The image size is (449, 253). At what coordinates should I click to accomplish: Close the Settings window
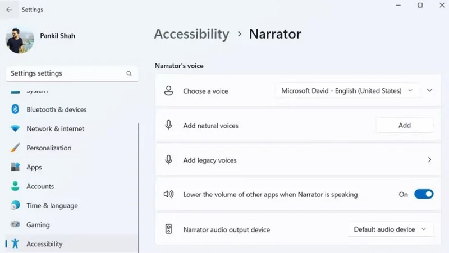click(x=442, y=5)
